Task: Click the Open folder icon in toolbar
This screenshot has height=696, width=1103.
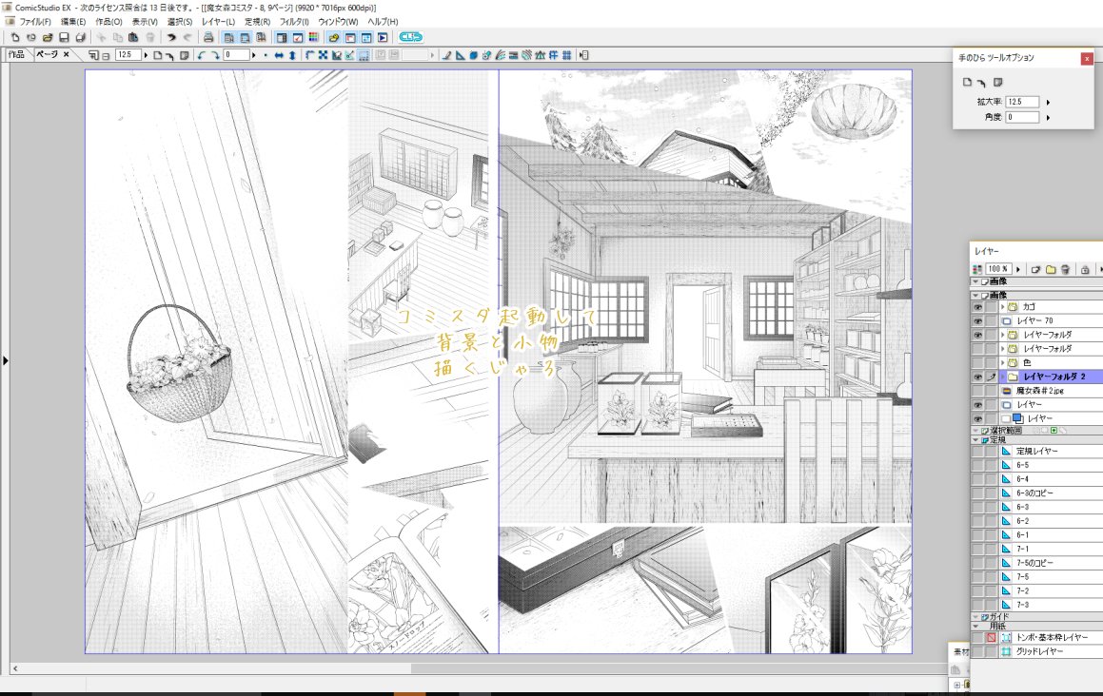Action: (48, 37)
